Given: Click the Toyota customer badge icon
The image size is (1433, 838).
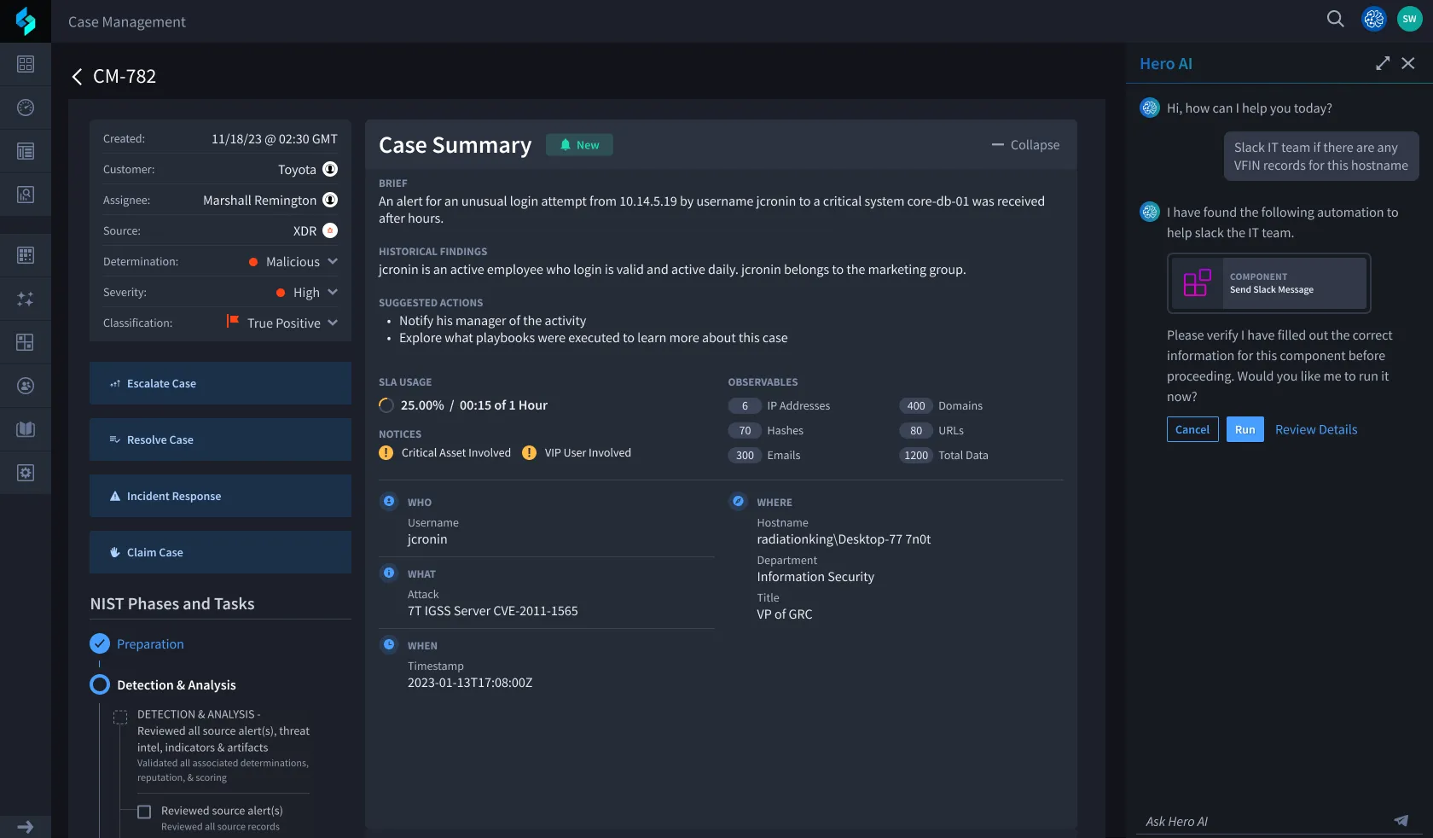Looking at the screenshot, I should (330, 169).
